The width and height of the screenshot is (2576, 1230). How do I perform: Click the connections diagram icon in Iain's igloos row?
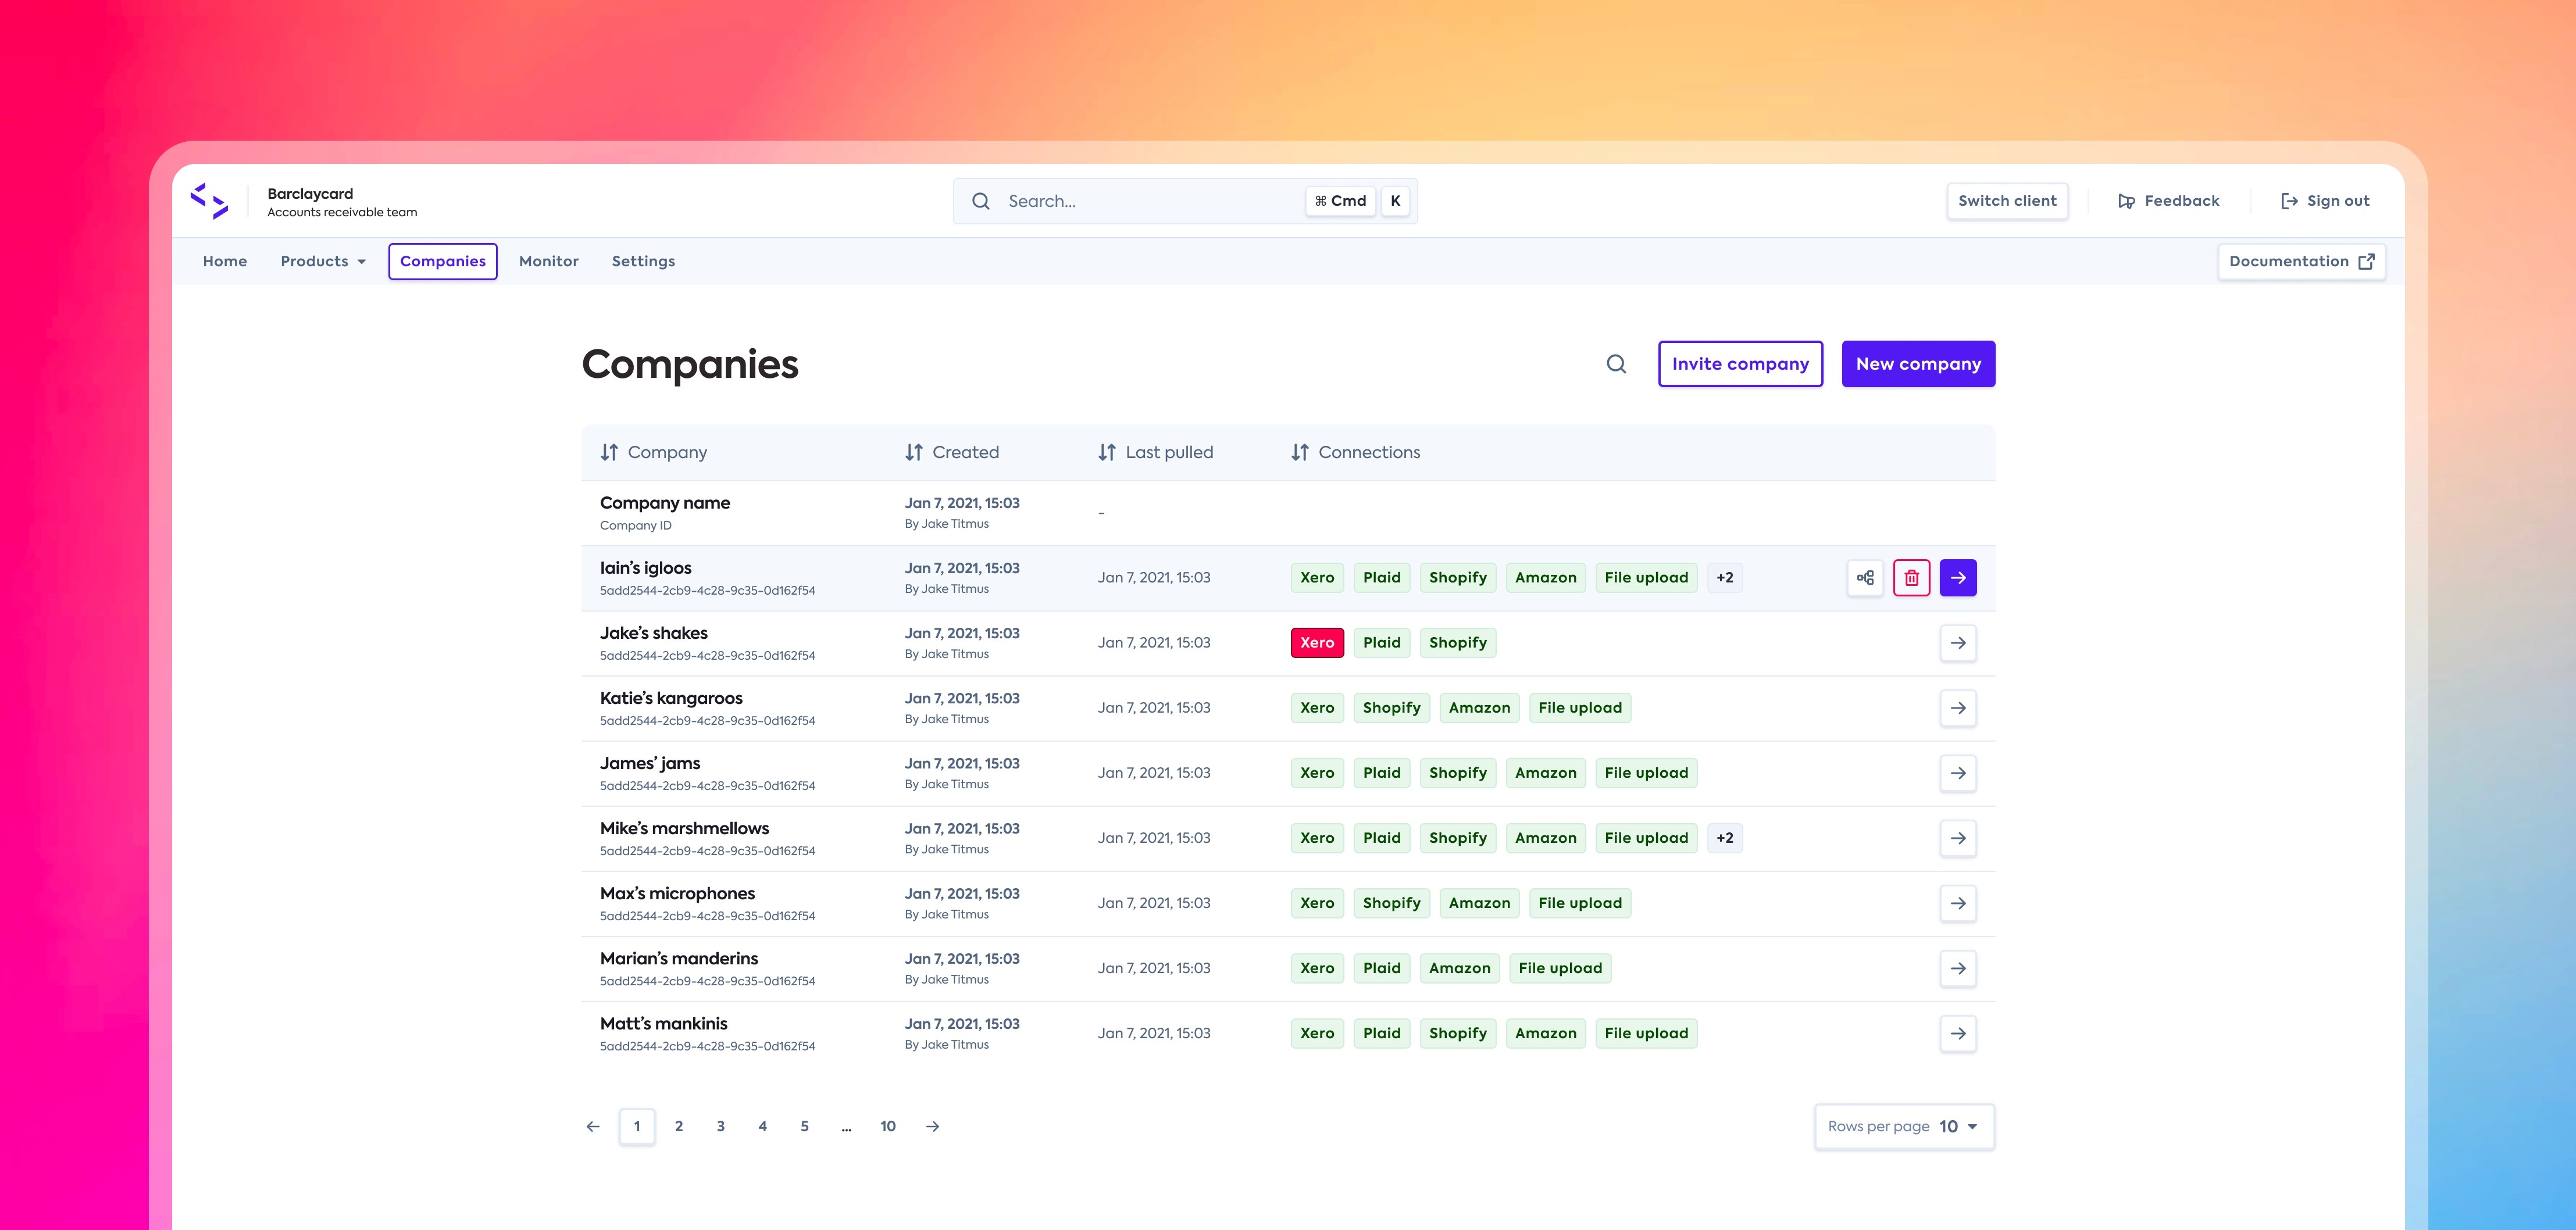tap(1865, 578)
